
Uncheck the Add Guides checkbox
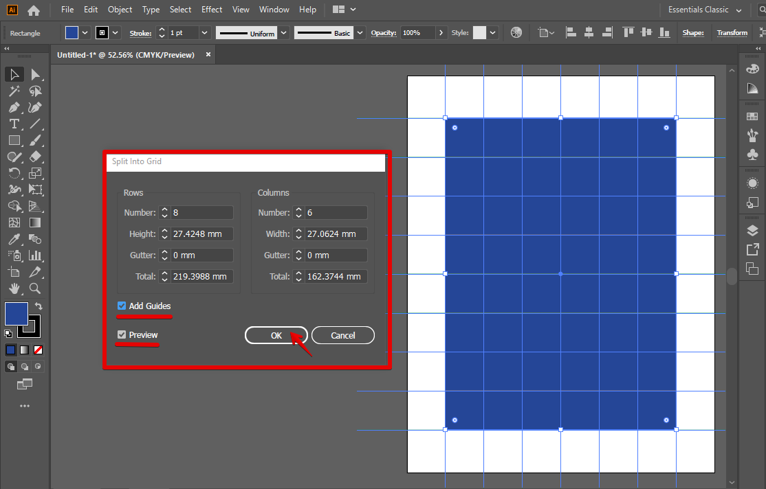pos(122,306)
